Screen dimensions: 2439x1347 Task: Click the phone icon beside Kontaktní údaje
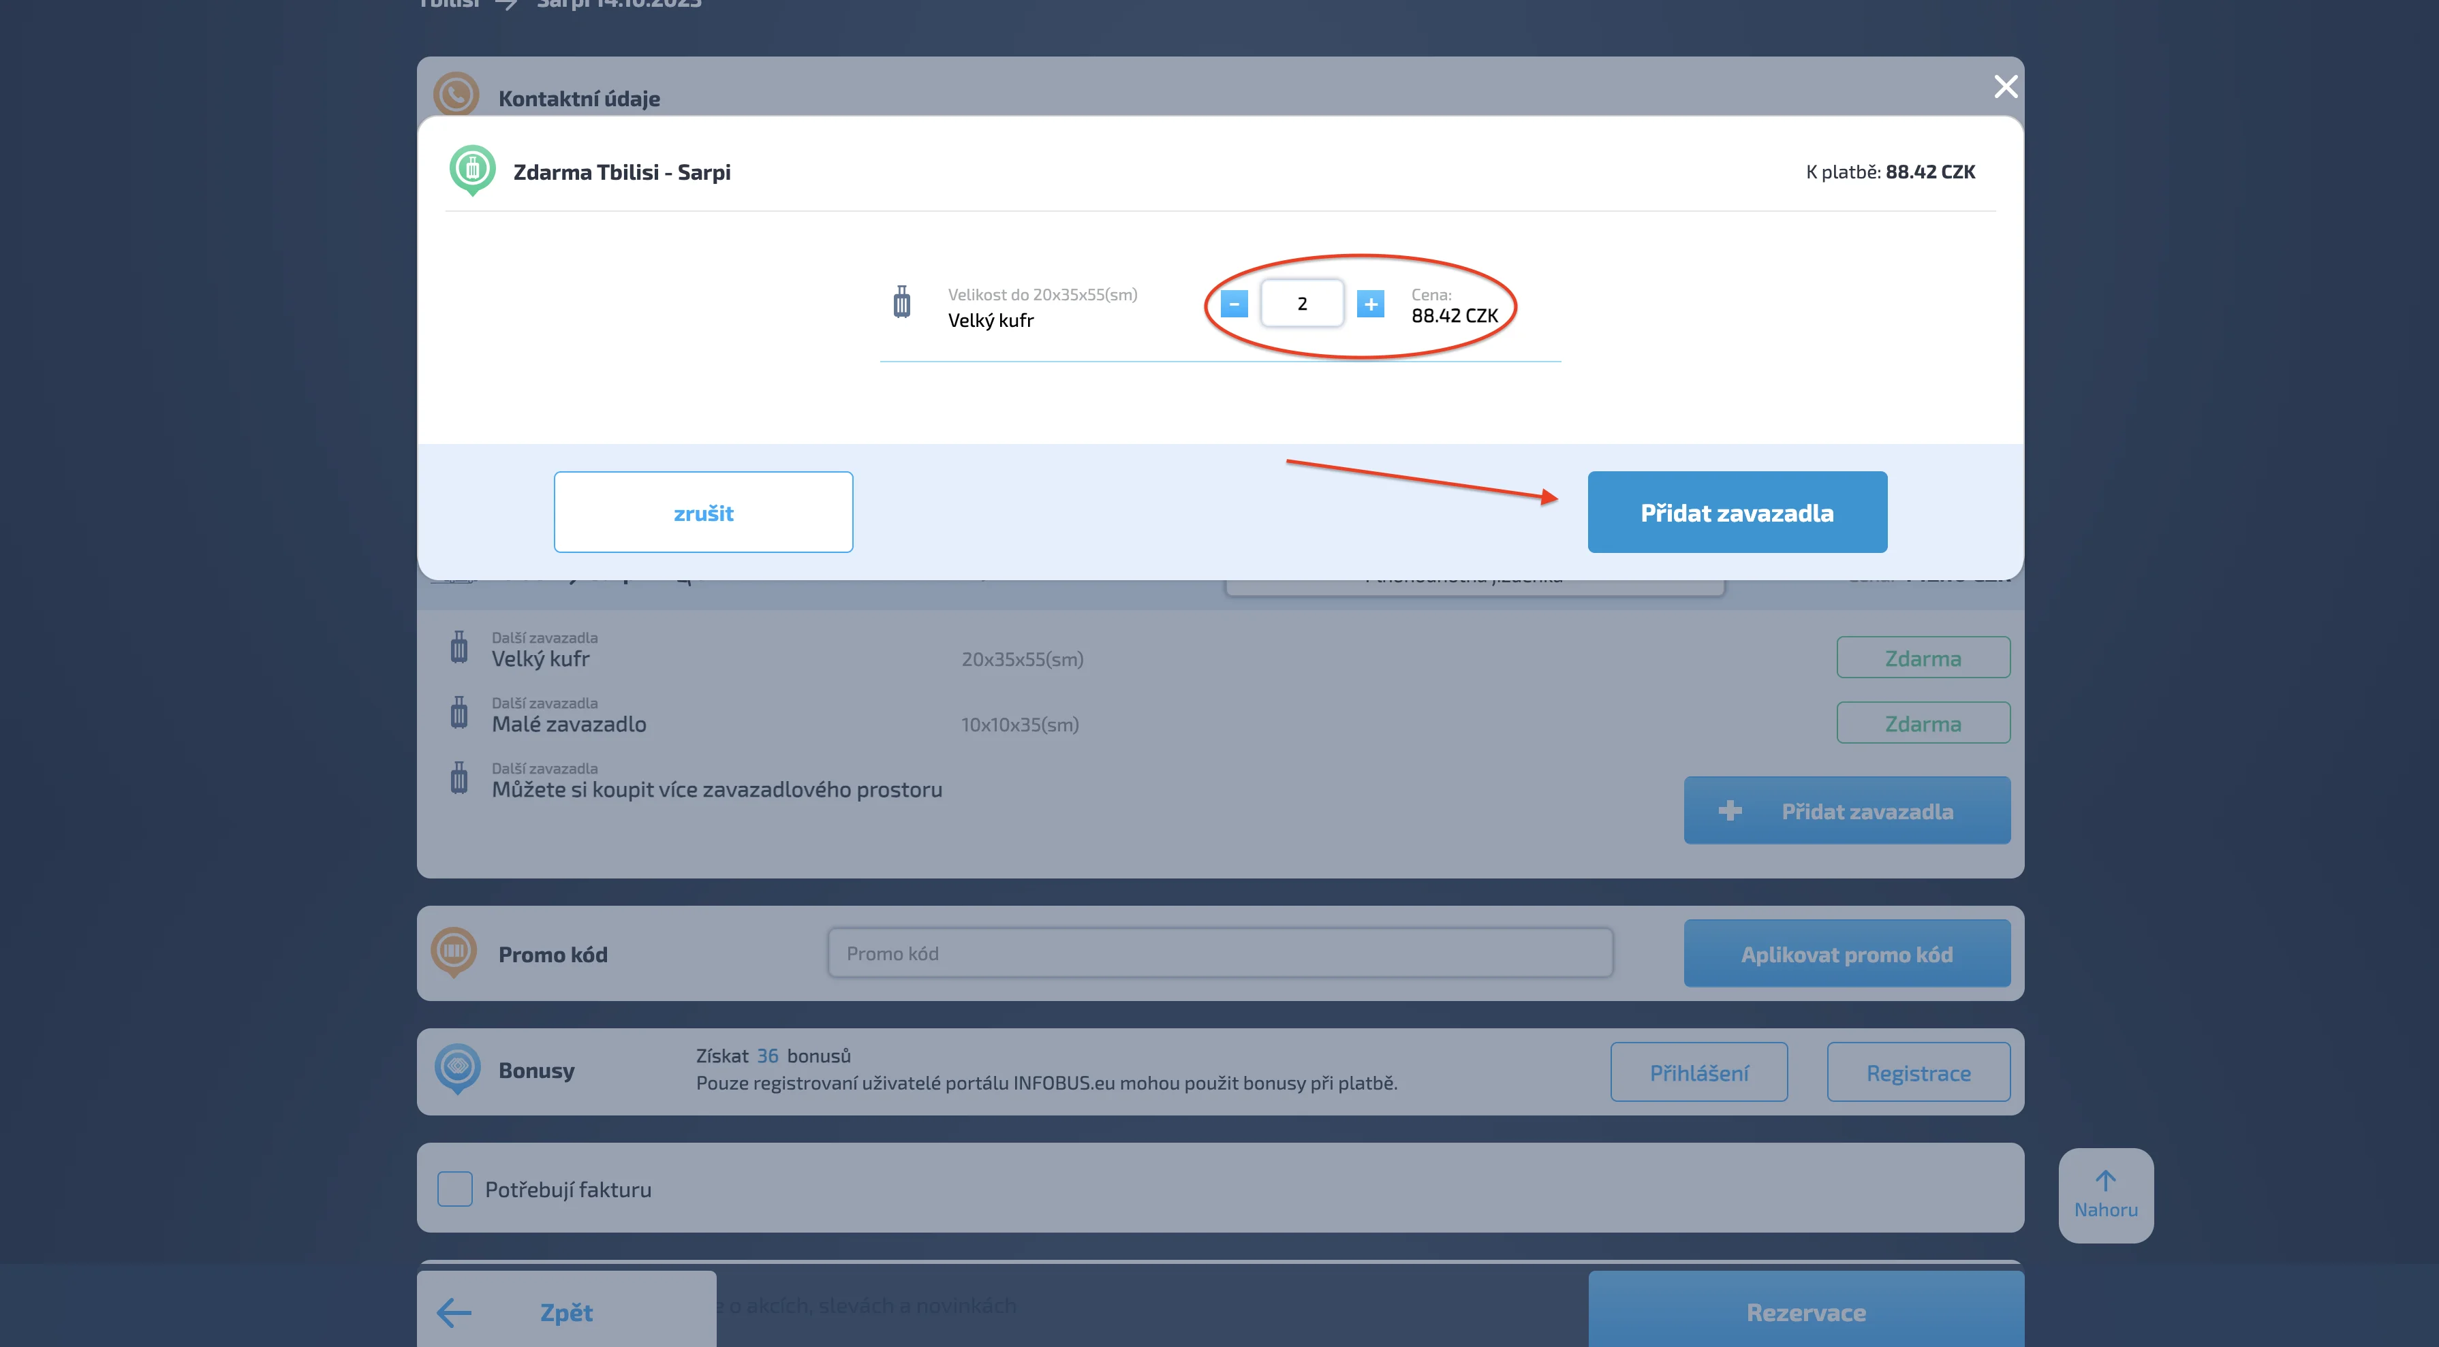coord(456,95)
